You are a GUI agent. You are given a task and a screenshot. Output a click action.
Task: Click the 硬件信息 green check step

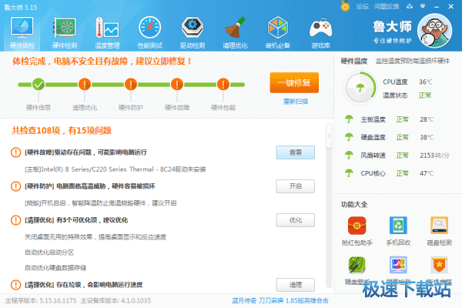[x=38, y=84]
